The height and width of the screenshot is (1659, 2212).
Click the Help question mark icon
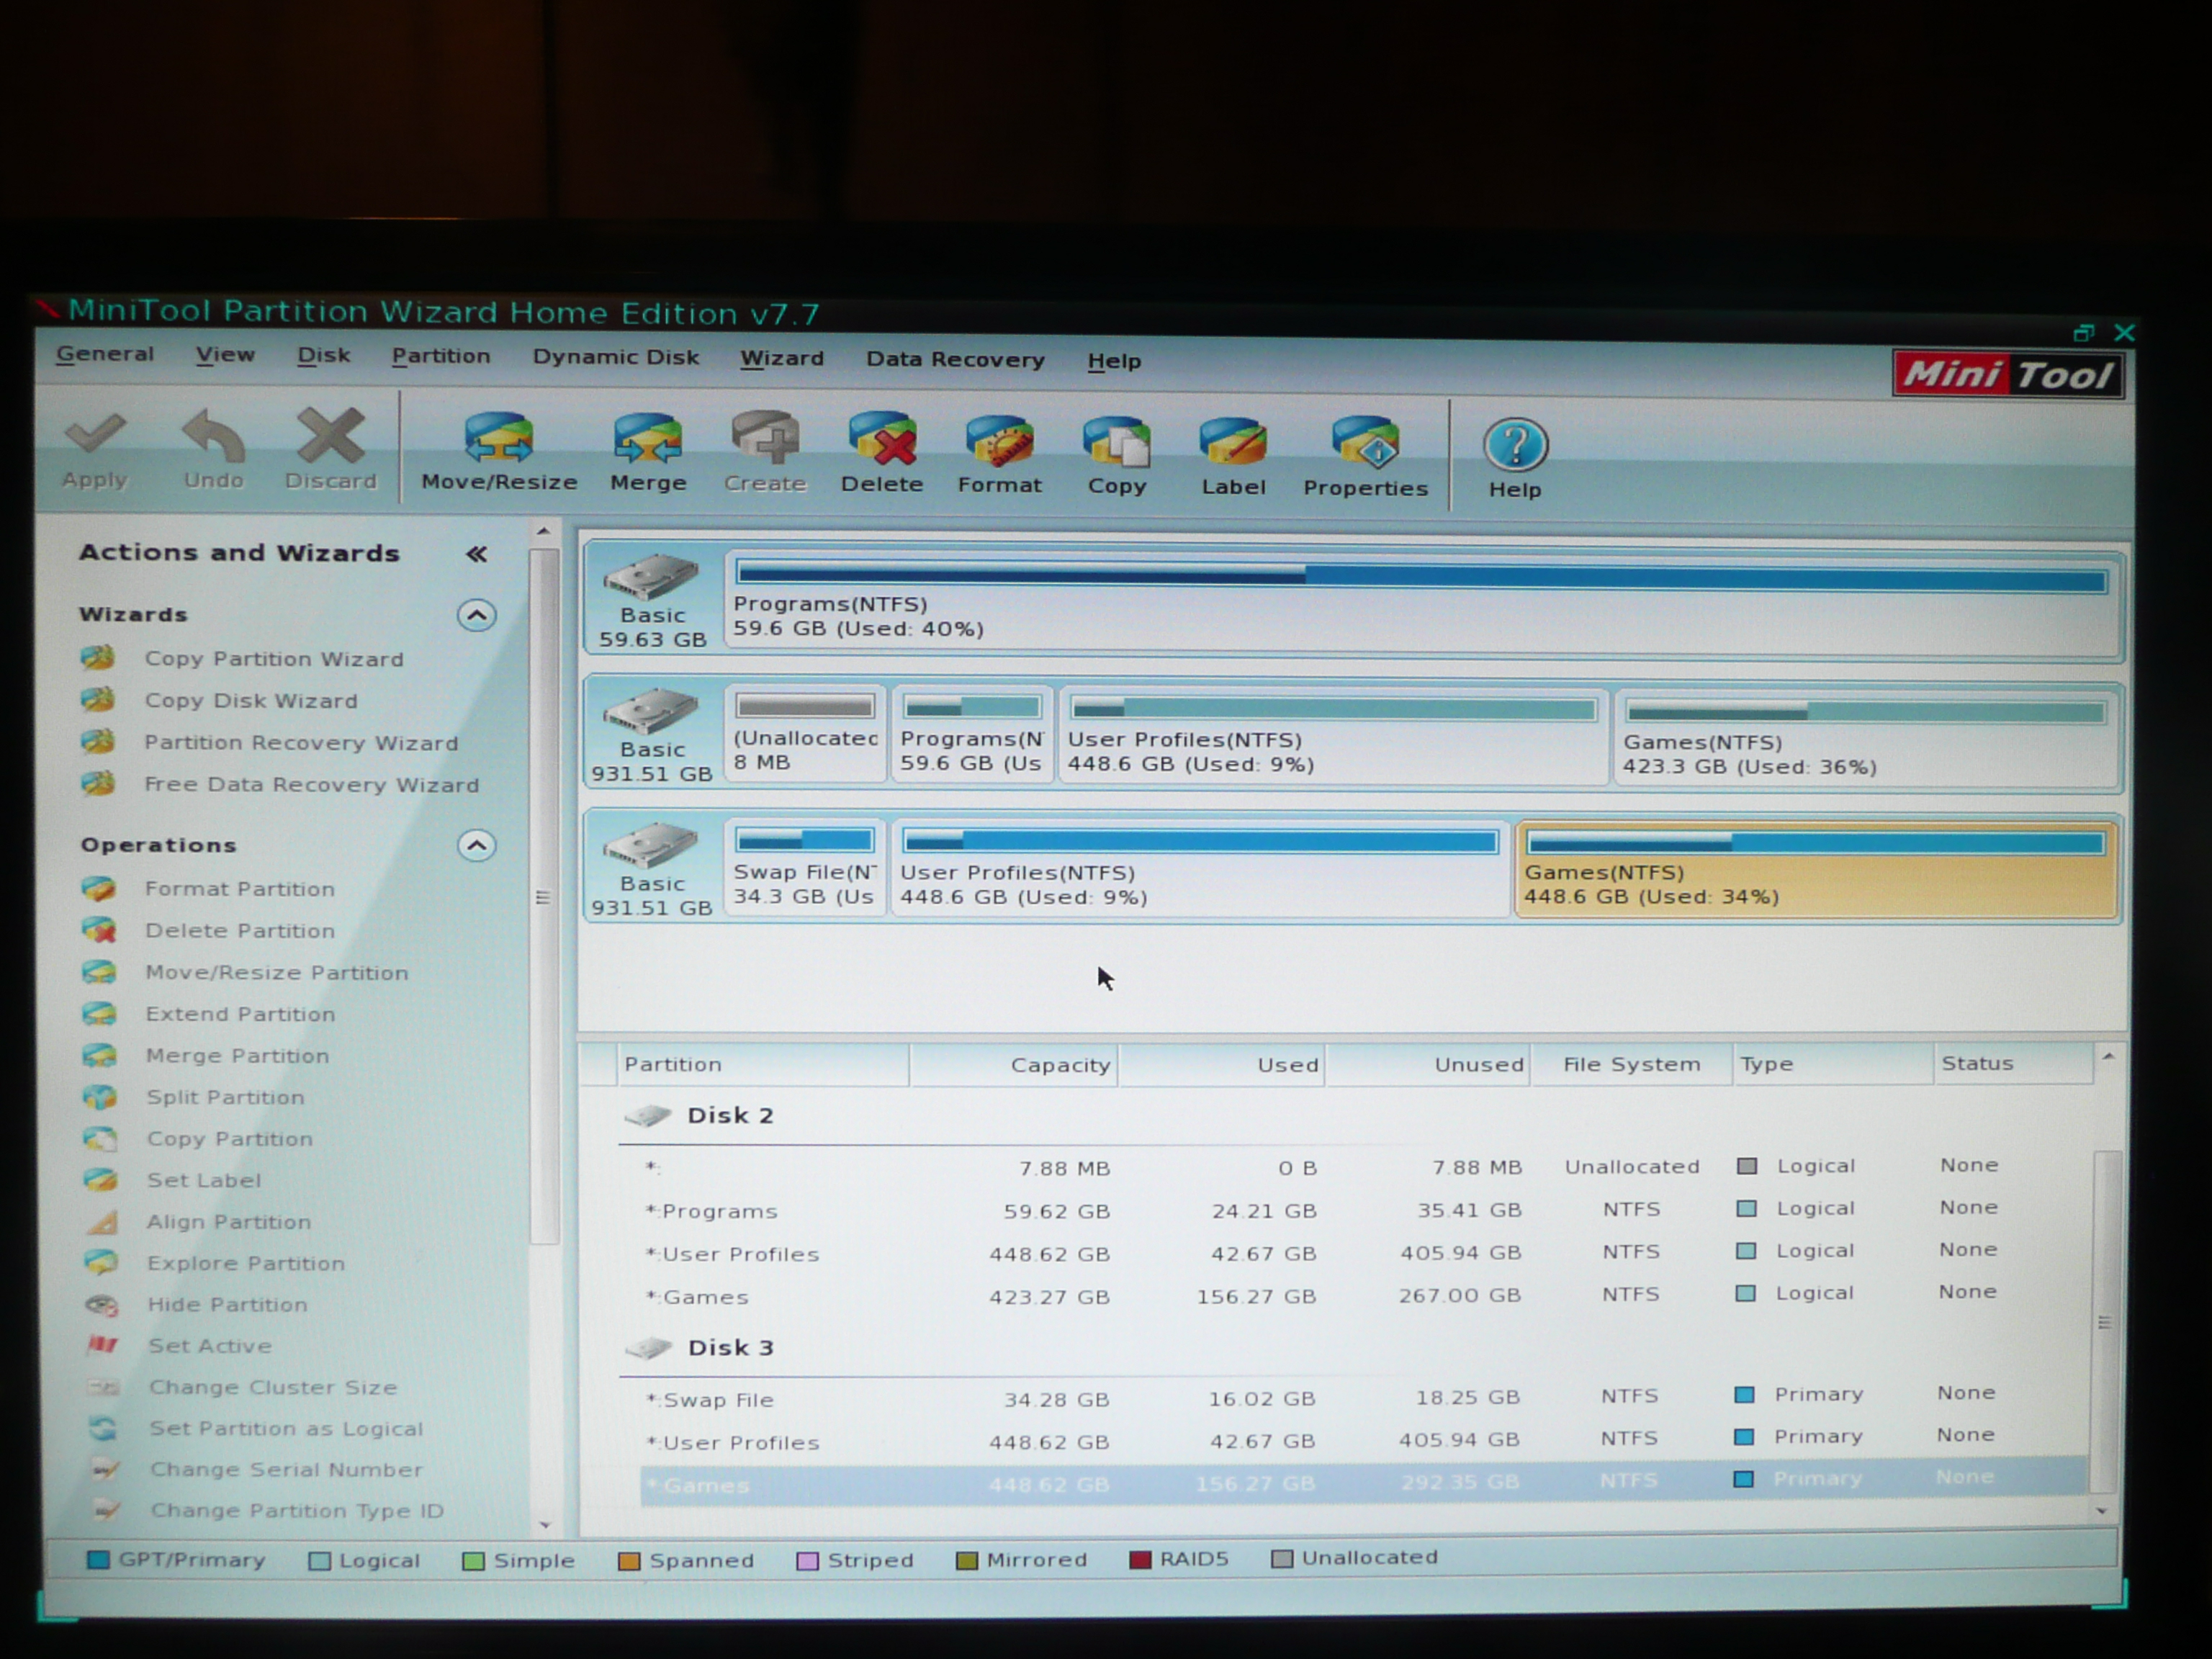point(1515,445)
